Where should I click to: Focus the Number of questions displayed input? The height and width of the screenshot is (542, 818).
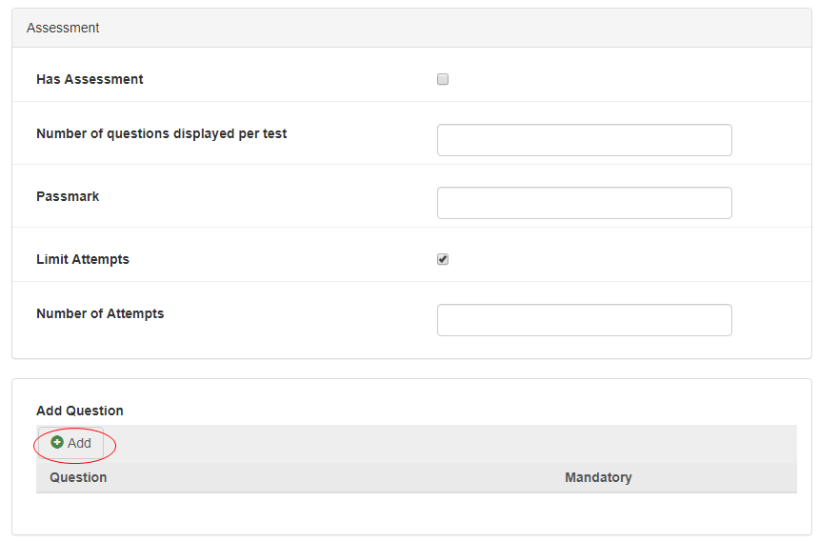pyautogui.click(x=584, y=140)
